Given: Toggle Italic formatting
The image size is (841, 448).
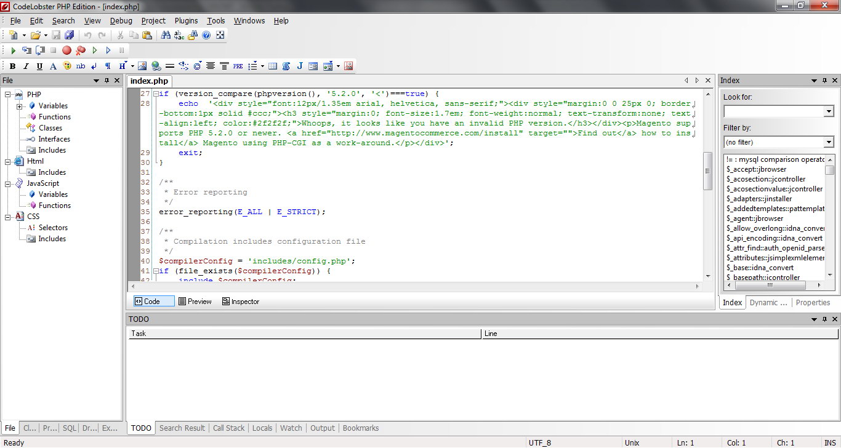Looking at the screenshot, I should pos(26,66).
